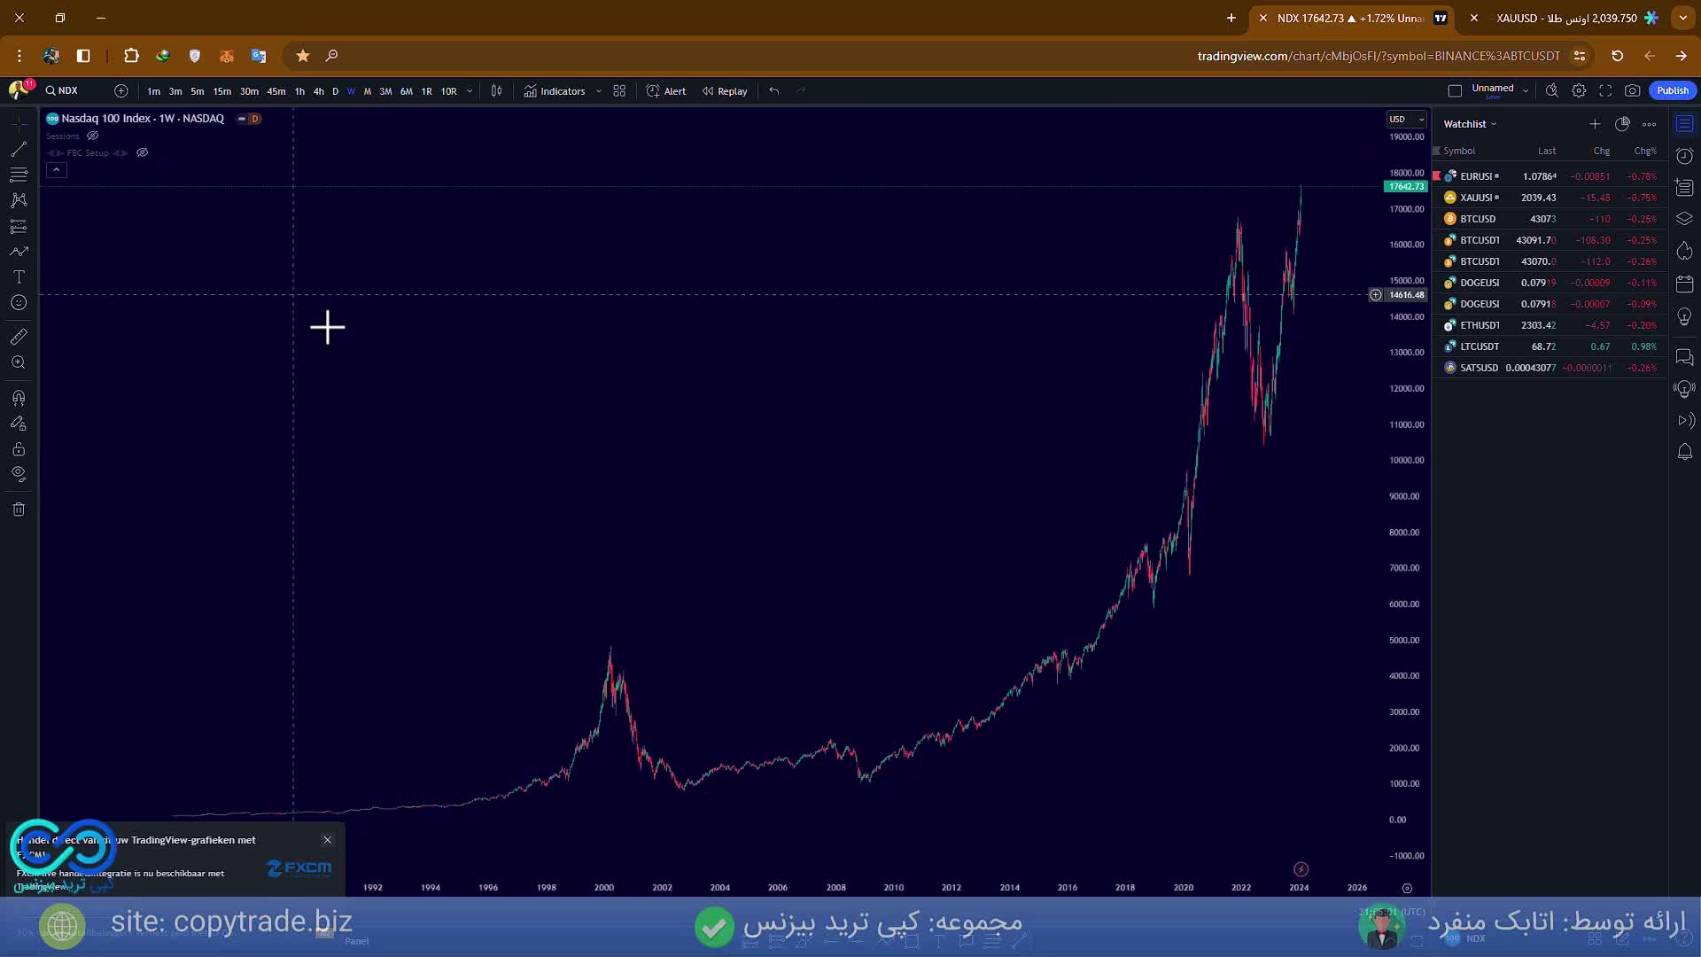Image resolution: width=1701 pixels, height=957 pixels.
Task: Click the Publish button
Action: [1672, 89]
